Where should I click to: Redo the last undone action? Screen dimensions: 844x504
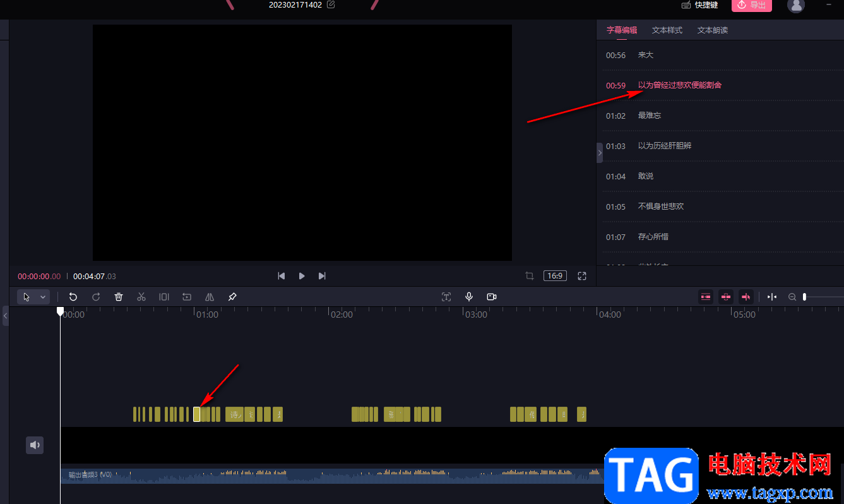(96, 297)
